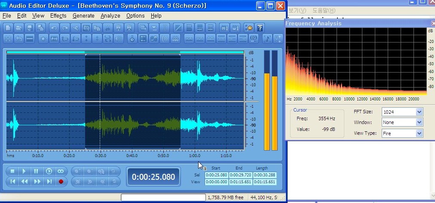Click the Zoom Out magnifier with minus
Viewport: 435px width, 203px height.
[x=89, y=171]
